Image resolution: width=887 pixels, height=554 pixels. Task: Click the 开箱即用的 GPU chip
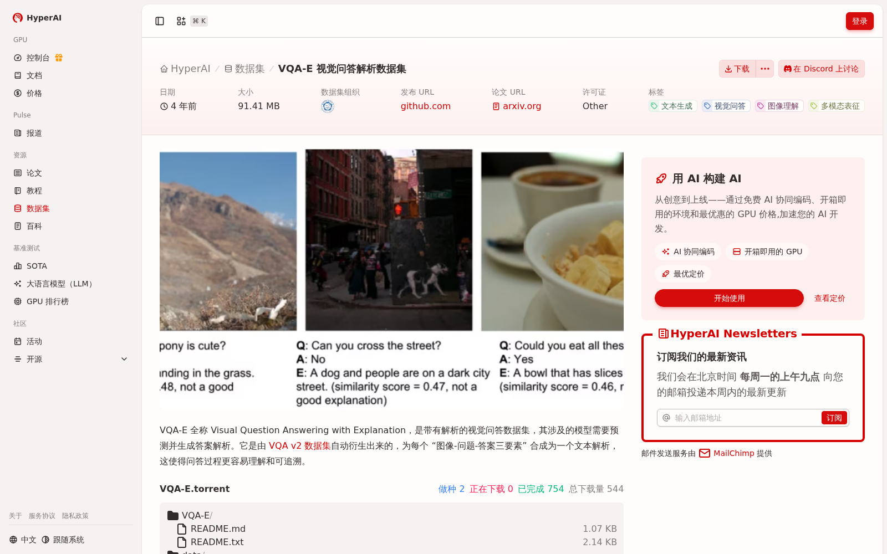tap(767, 252)
